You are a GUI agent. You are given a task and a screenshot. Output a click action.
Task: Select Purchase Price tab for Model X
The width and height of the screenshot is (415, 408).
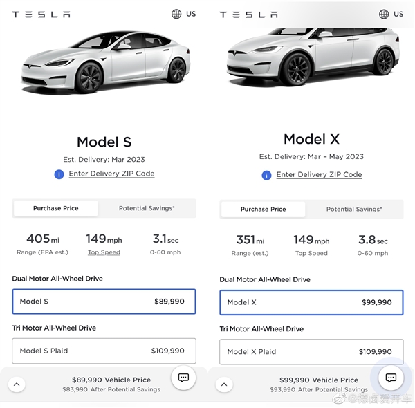coord(263,209)
